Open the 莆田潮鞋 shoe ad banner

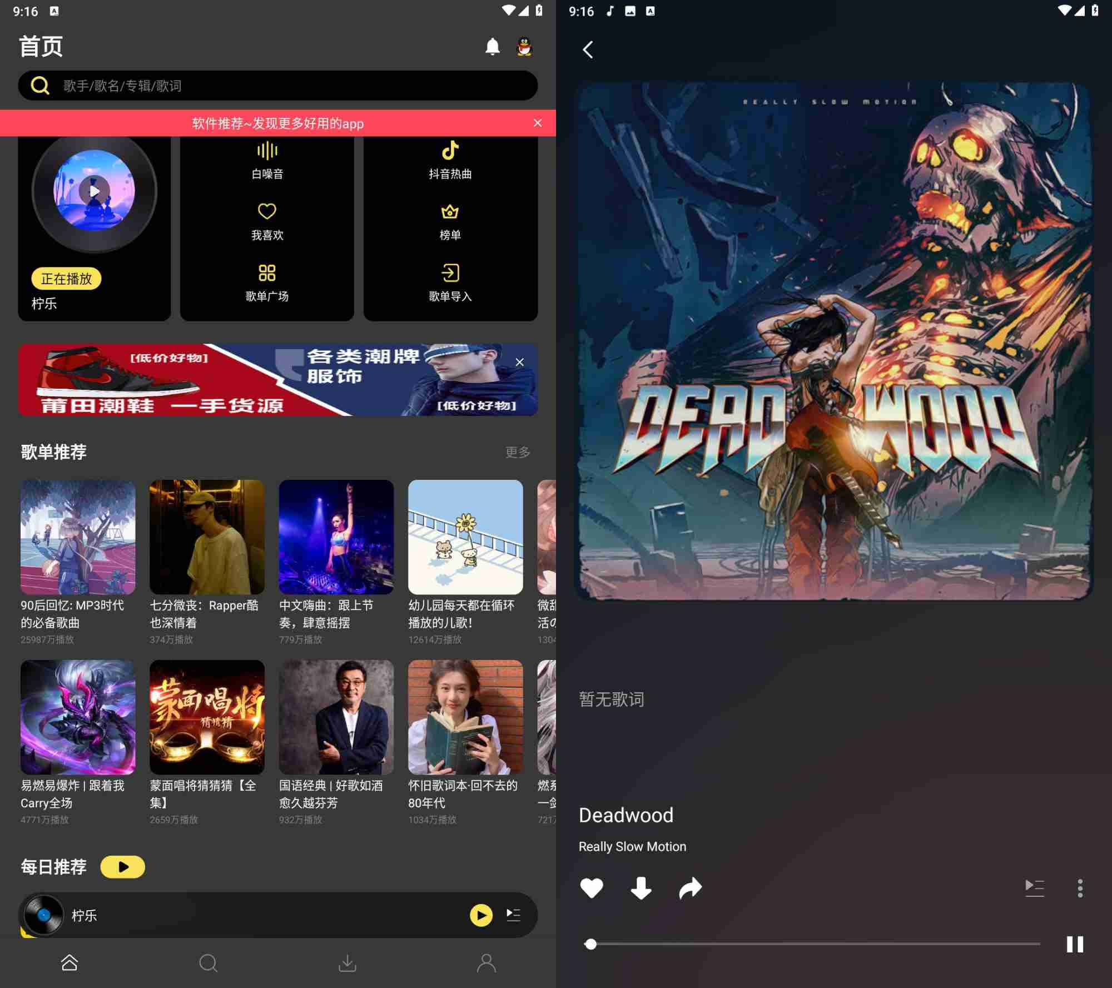pos(277,380)
